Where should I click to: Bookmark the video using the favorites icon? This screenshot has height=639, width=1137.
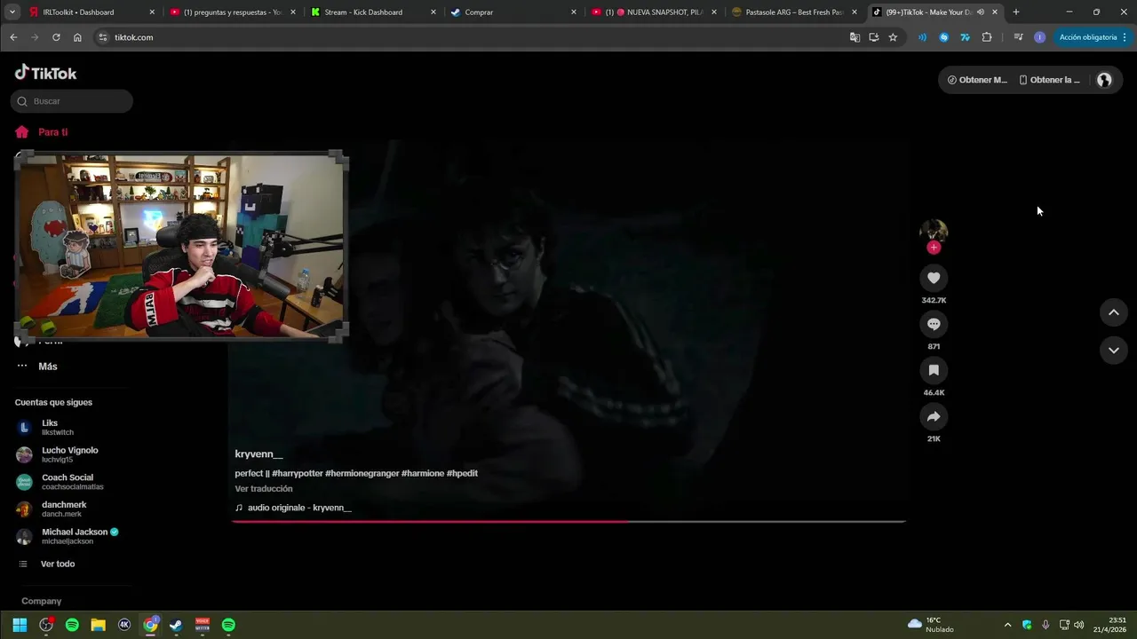click(x=934, y=370)
